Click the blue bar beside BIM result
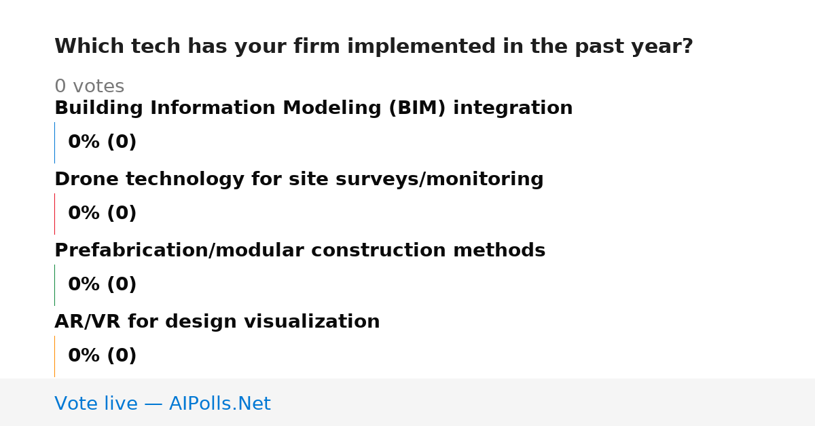Screen dimensions: 815x426 point(54,142)
